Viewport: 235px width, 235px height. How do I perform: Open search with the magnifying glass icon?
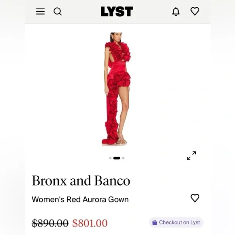point(58,11)
